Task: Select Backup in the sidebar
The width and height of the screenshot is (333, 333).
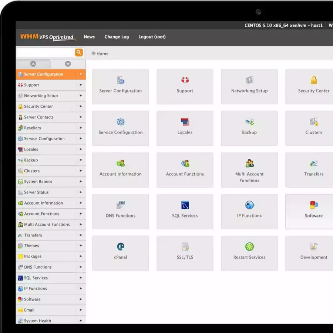Action: pos(51,160)
